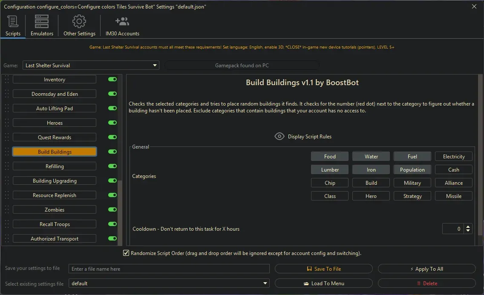Click the eye icon for script rules

pos(279,136)
